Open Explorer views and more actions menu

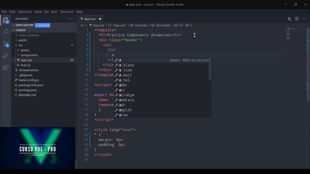click(x=71, y=19)
